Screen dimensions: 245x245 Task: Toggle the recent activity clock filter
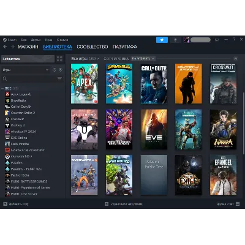(x=54, y=70)
